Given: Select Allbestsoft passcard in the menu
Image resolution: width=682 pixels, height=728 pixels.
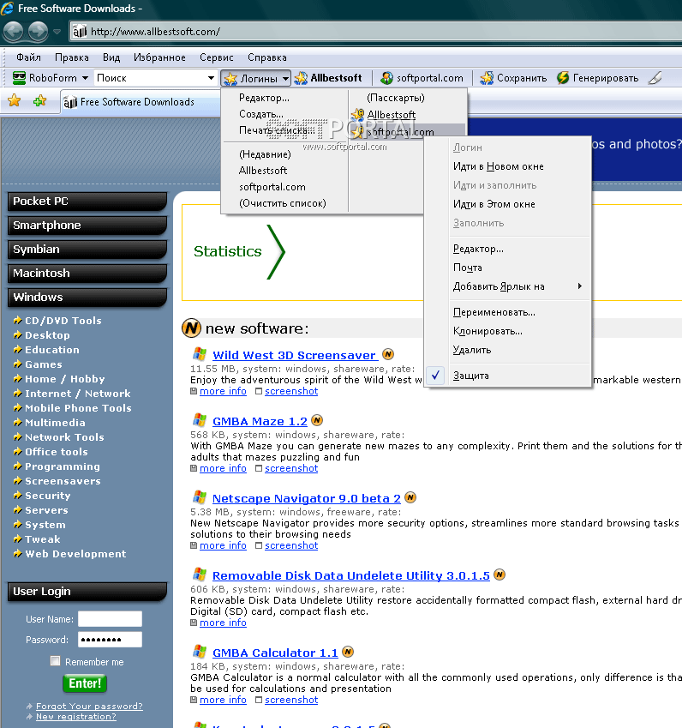Looking at the screenshot, I should (x=391, y=115).
